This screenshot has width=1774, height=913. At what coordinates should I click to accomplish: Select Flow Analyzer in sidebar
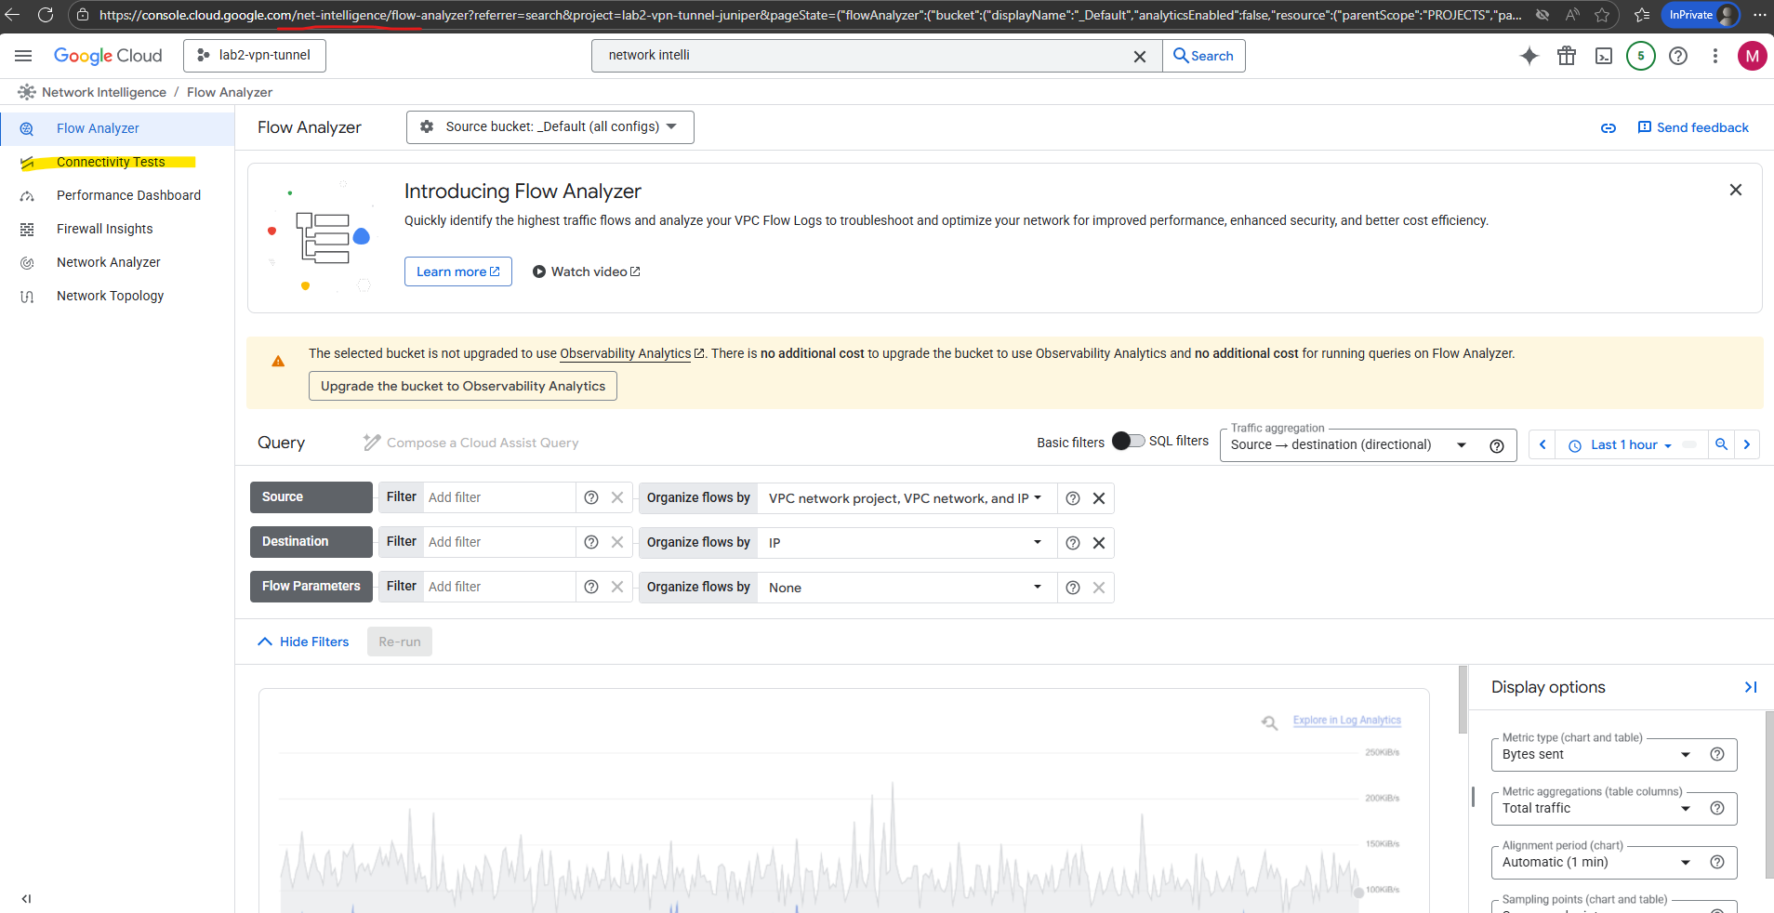tap(117, 128)
